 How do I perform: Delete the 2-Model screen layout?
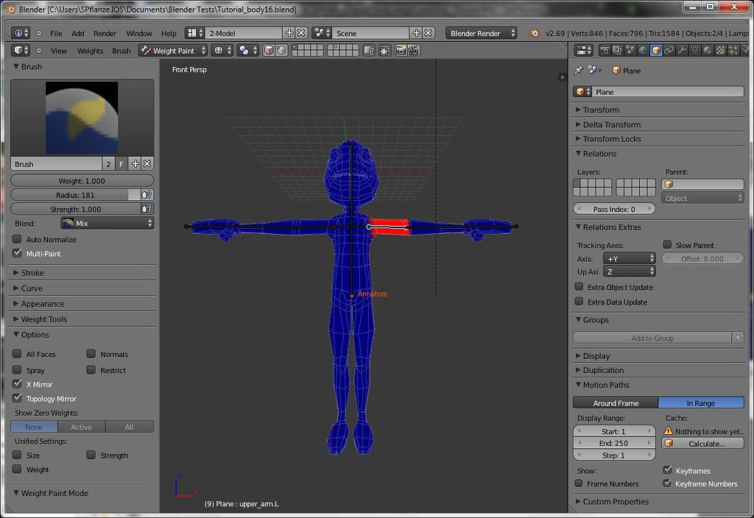301,33
